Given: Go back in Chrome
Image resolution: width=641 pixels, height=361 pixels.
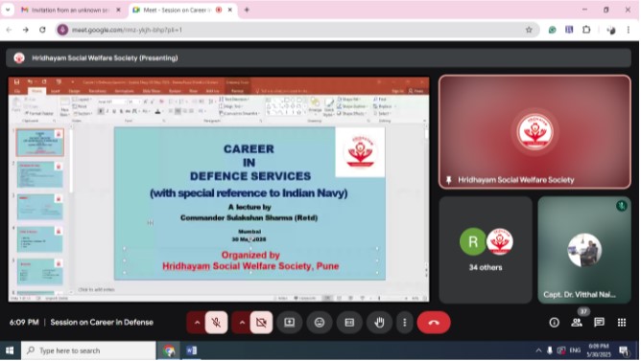Looking at the screenshot, I should point(9,30).
